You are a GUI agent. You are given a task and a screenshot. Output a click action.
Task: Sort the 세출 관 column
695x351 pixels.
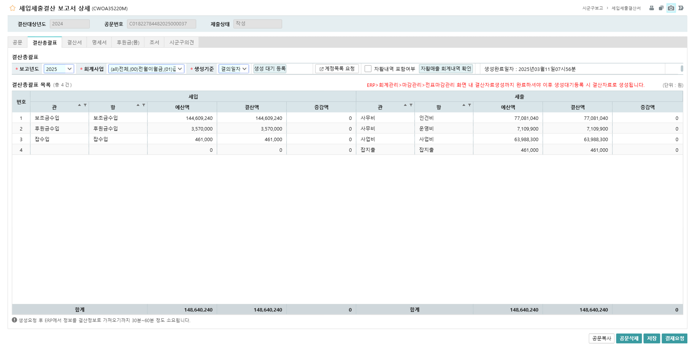405,105
